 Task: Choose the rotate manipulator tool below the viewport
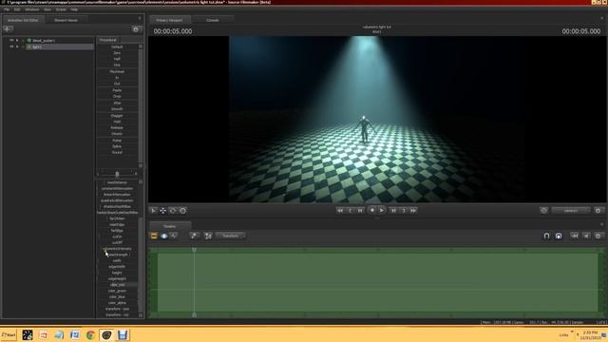point(173,211)
